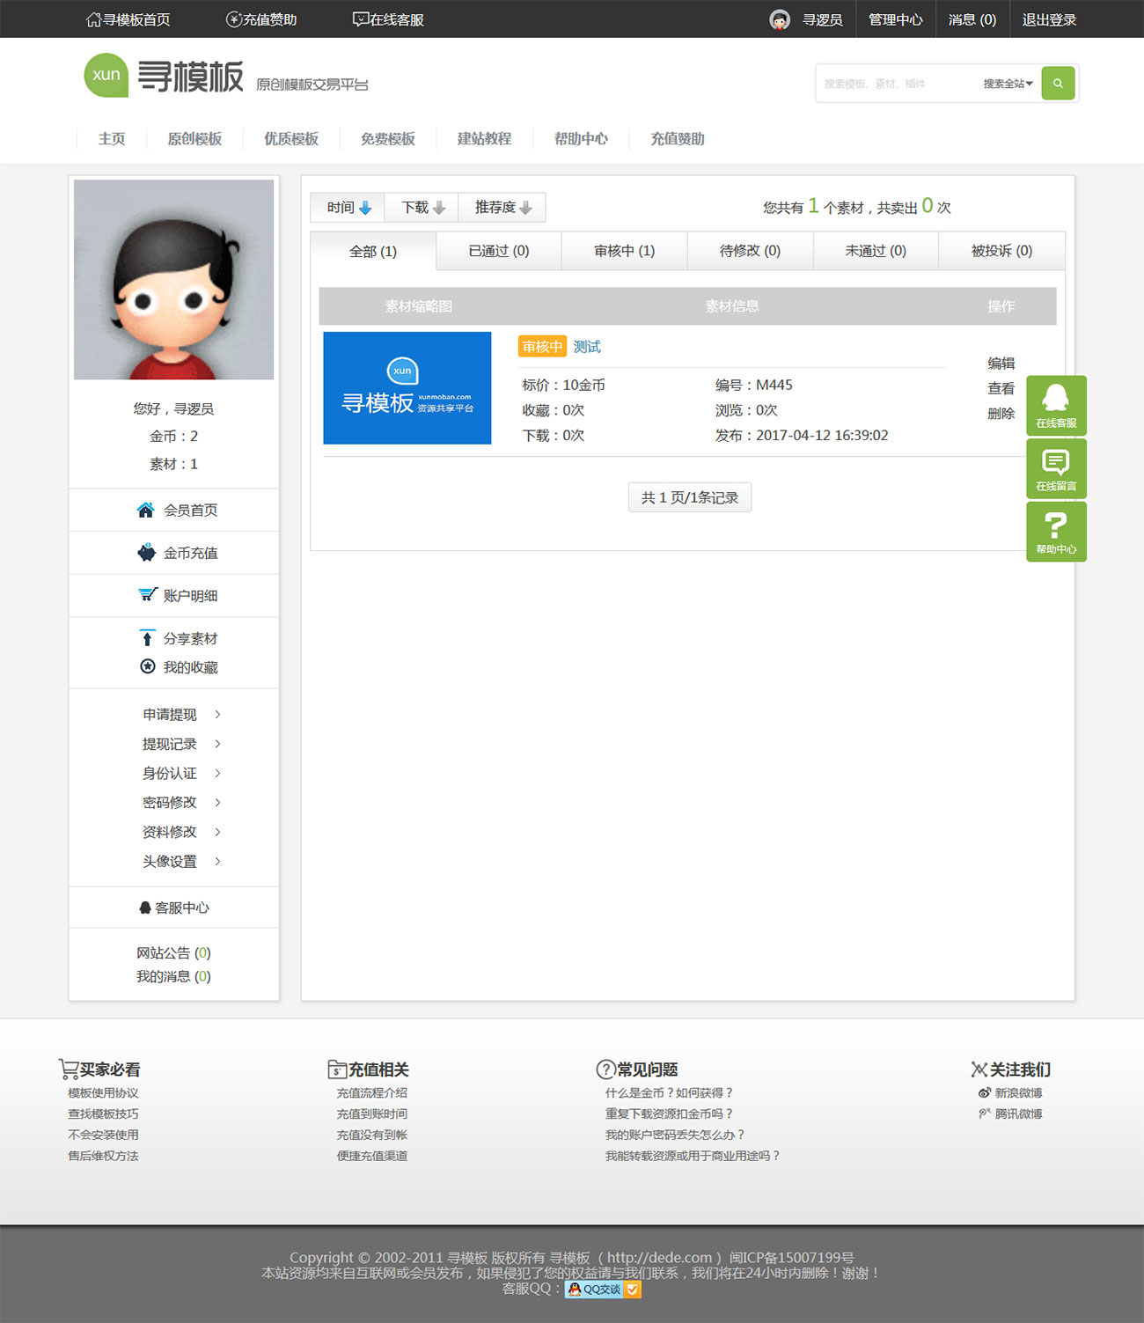Screen dimensions: 1144x1323
Task: Open the floating 在线客服 QQ widget
Action: tap(1056, 405)
